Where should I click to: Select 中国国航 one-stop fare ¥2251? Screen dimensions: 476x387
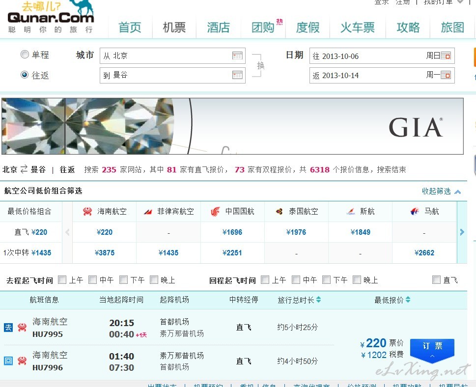[232, 253]
